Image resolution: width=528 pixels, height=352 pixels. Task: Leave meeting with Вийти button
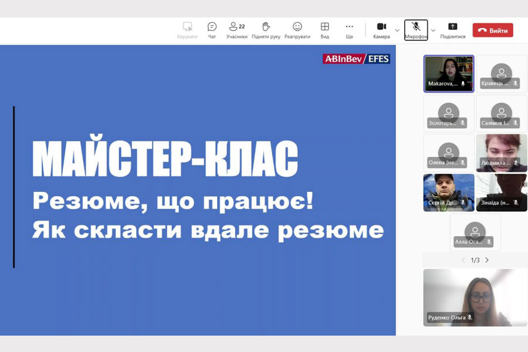click(x=493, y=31)
